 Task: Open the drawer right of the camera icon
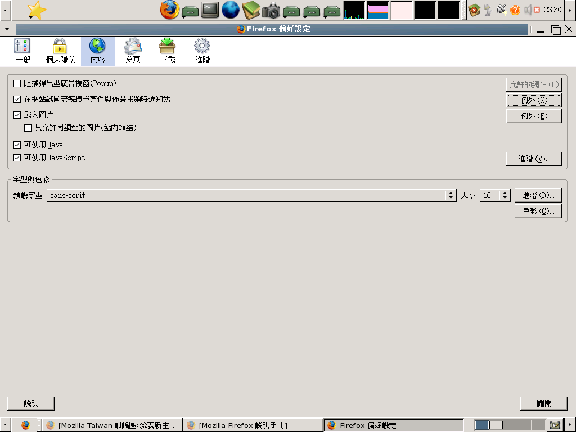[x=291, y=11]
